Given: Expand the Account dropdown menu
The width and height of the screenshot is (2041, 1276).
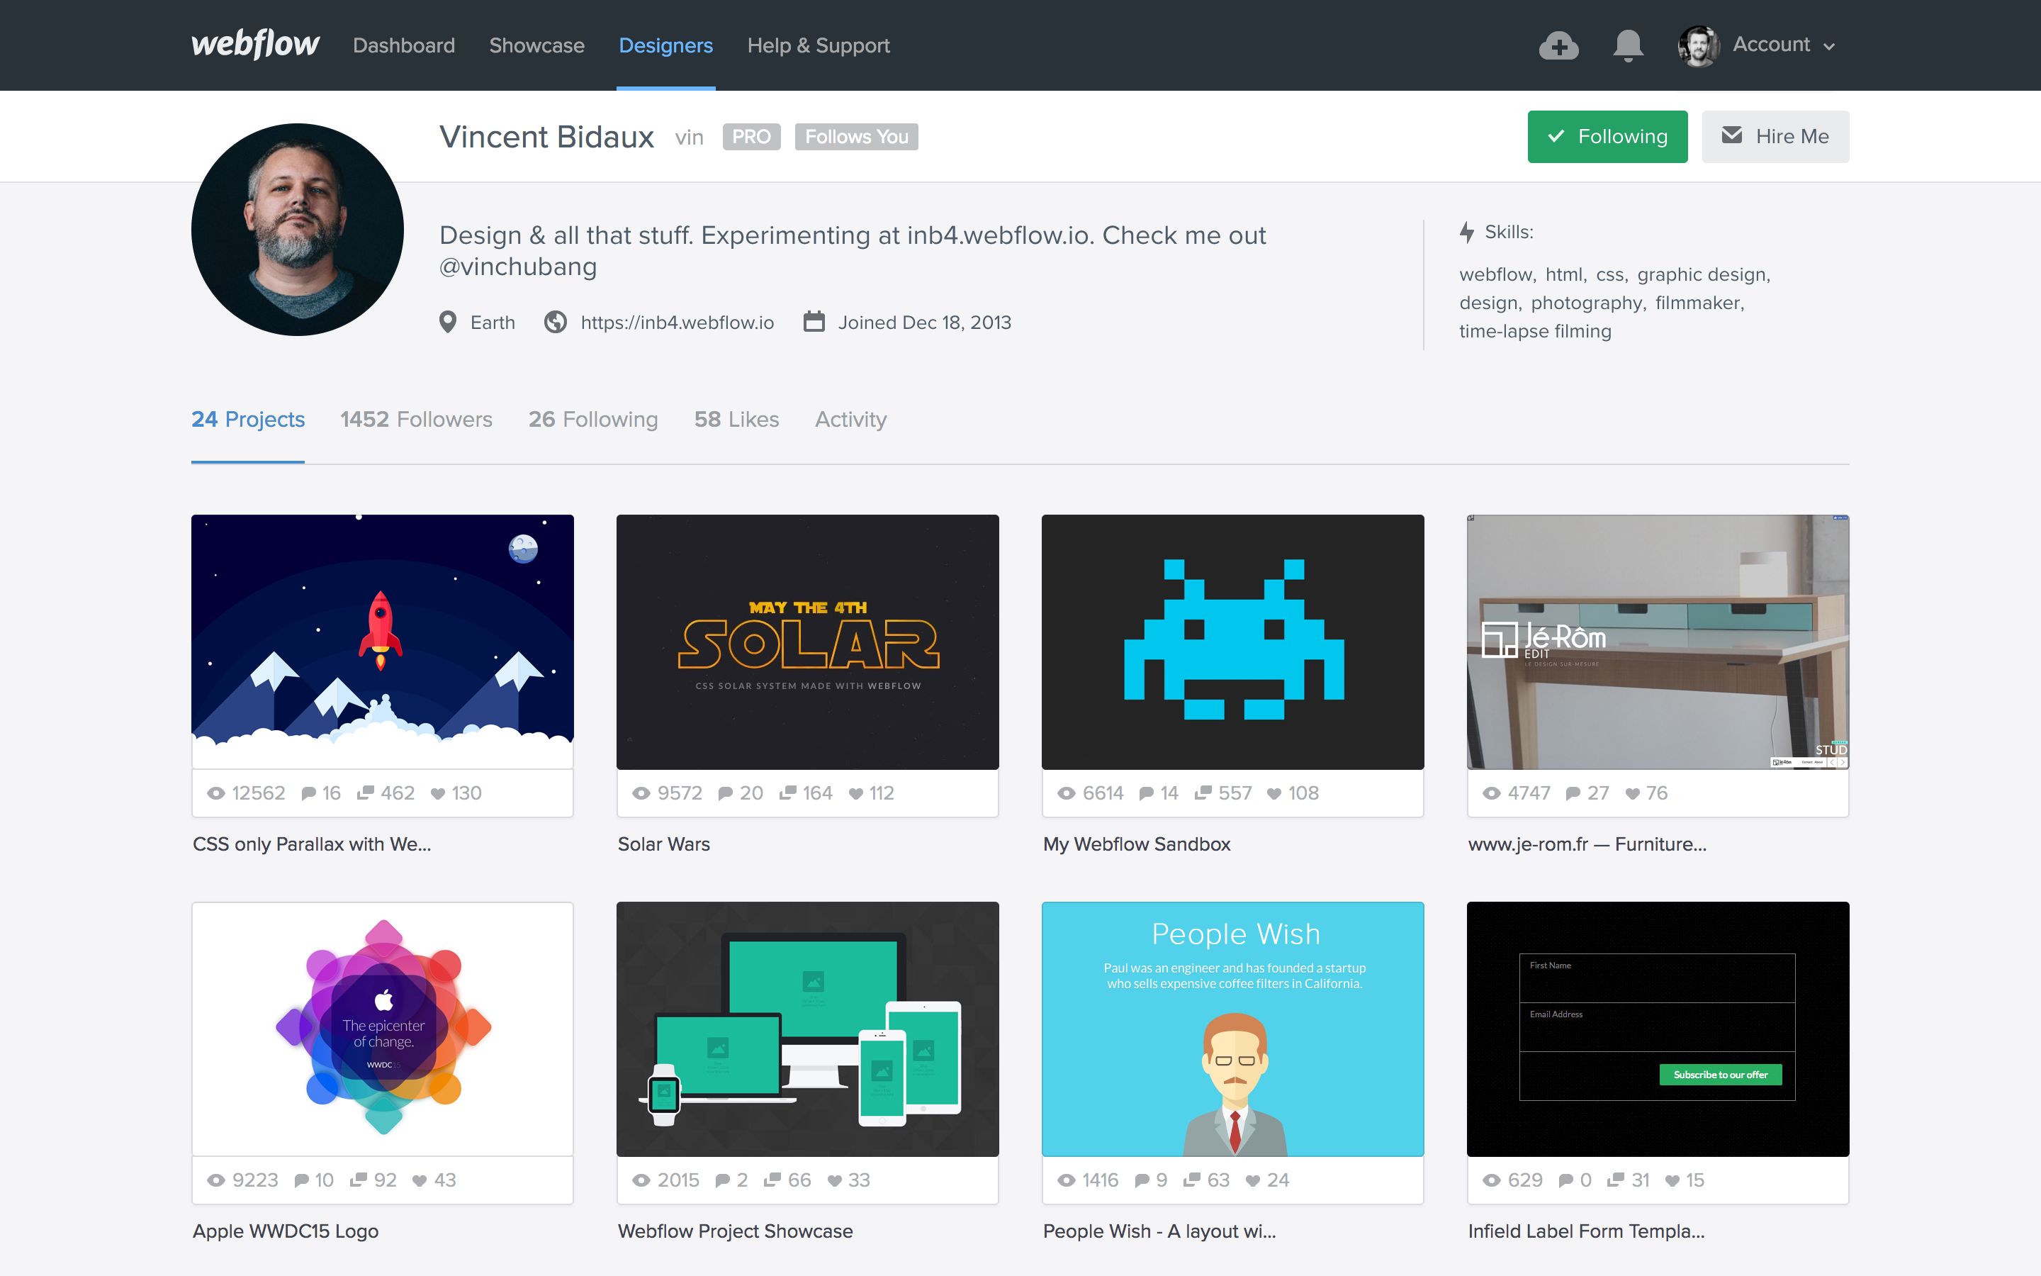Looking at the screenshot, I should tap(1784, 45).
